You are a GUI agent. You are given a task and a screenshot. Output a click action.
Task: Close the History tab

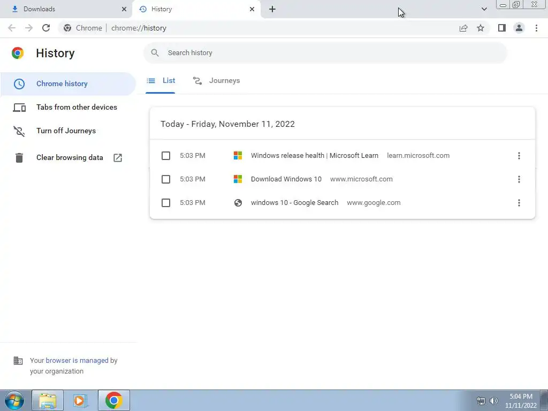252,10
